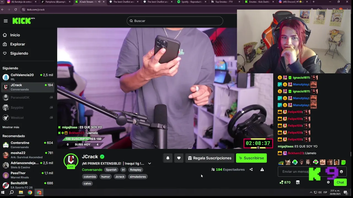This screenshot has width=353, height=198.
Task: Insert green crying face quick emote
Action: (295, 162)
